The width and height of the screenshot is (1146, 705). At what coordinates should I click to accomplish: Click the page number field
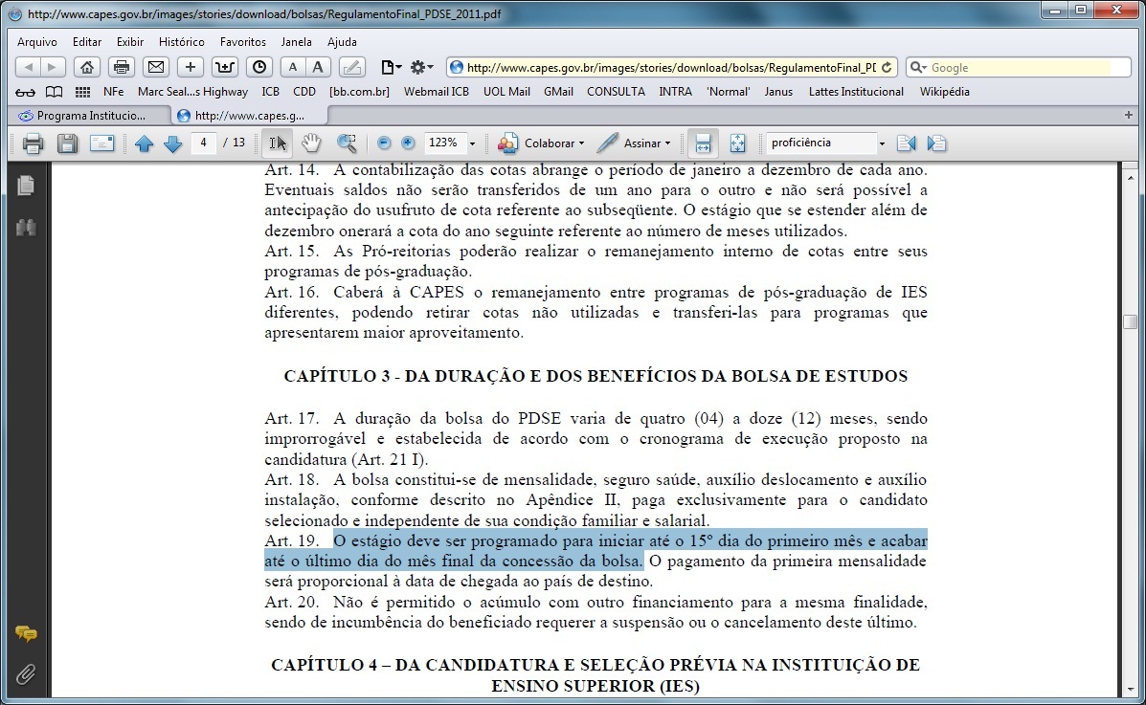[203, 143]
